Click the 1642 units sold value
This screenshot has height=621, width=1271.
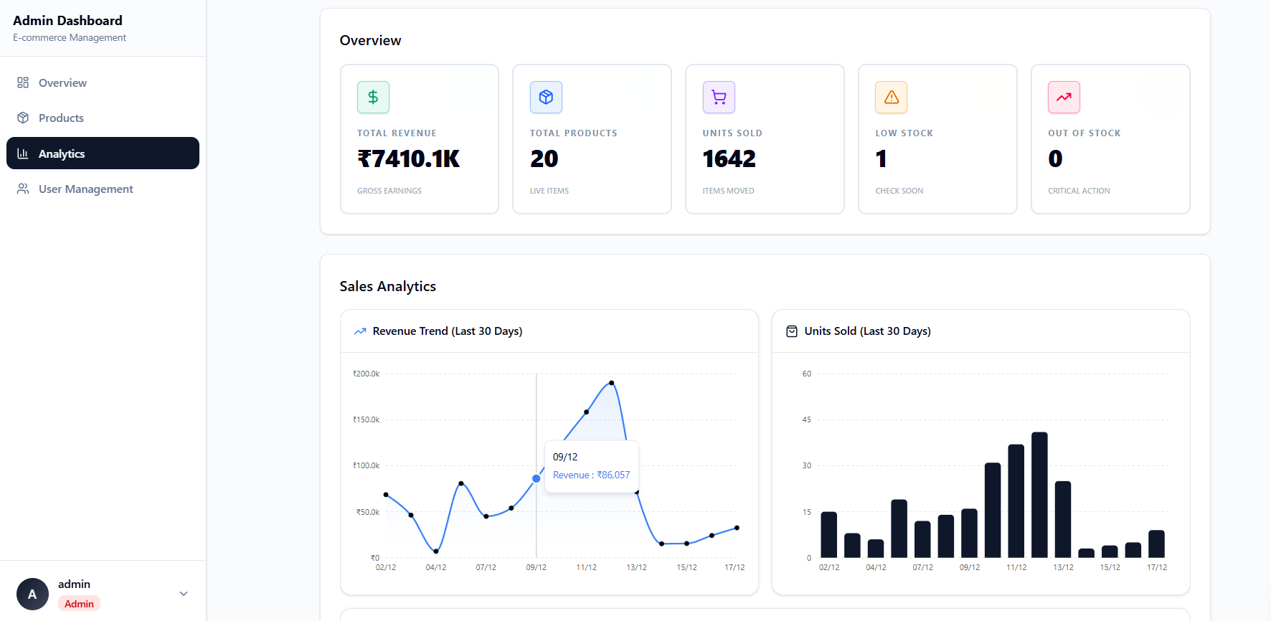[729, 158]
